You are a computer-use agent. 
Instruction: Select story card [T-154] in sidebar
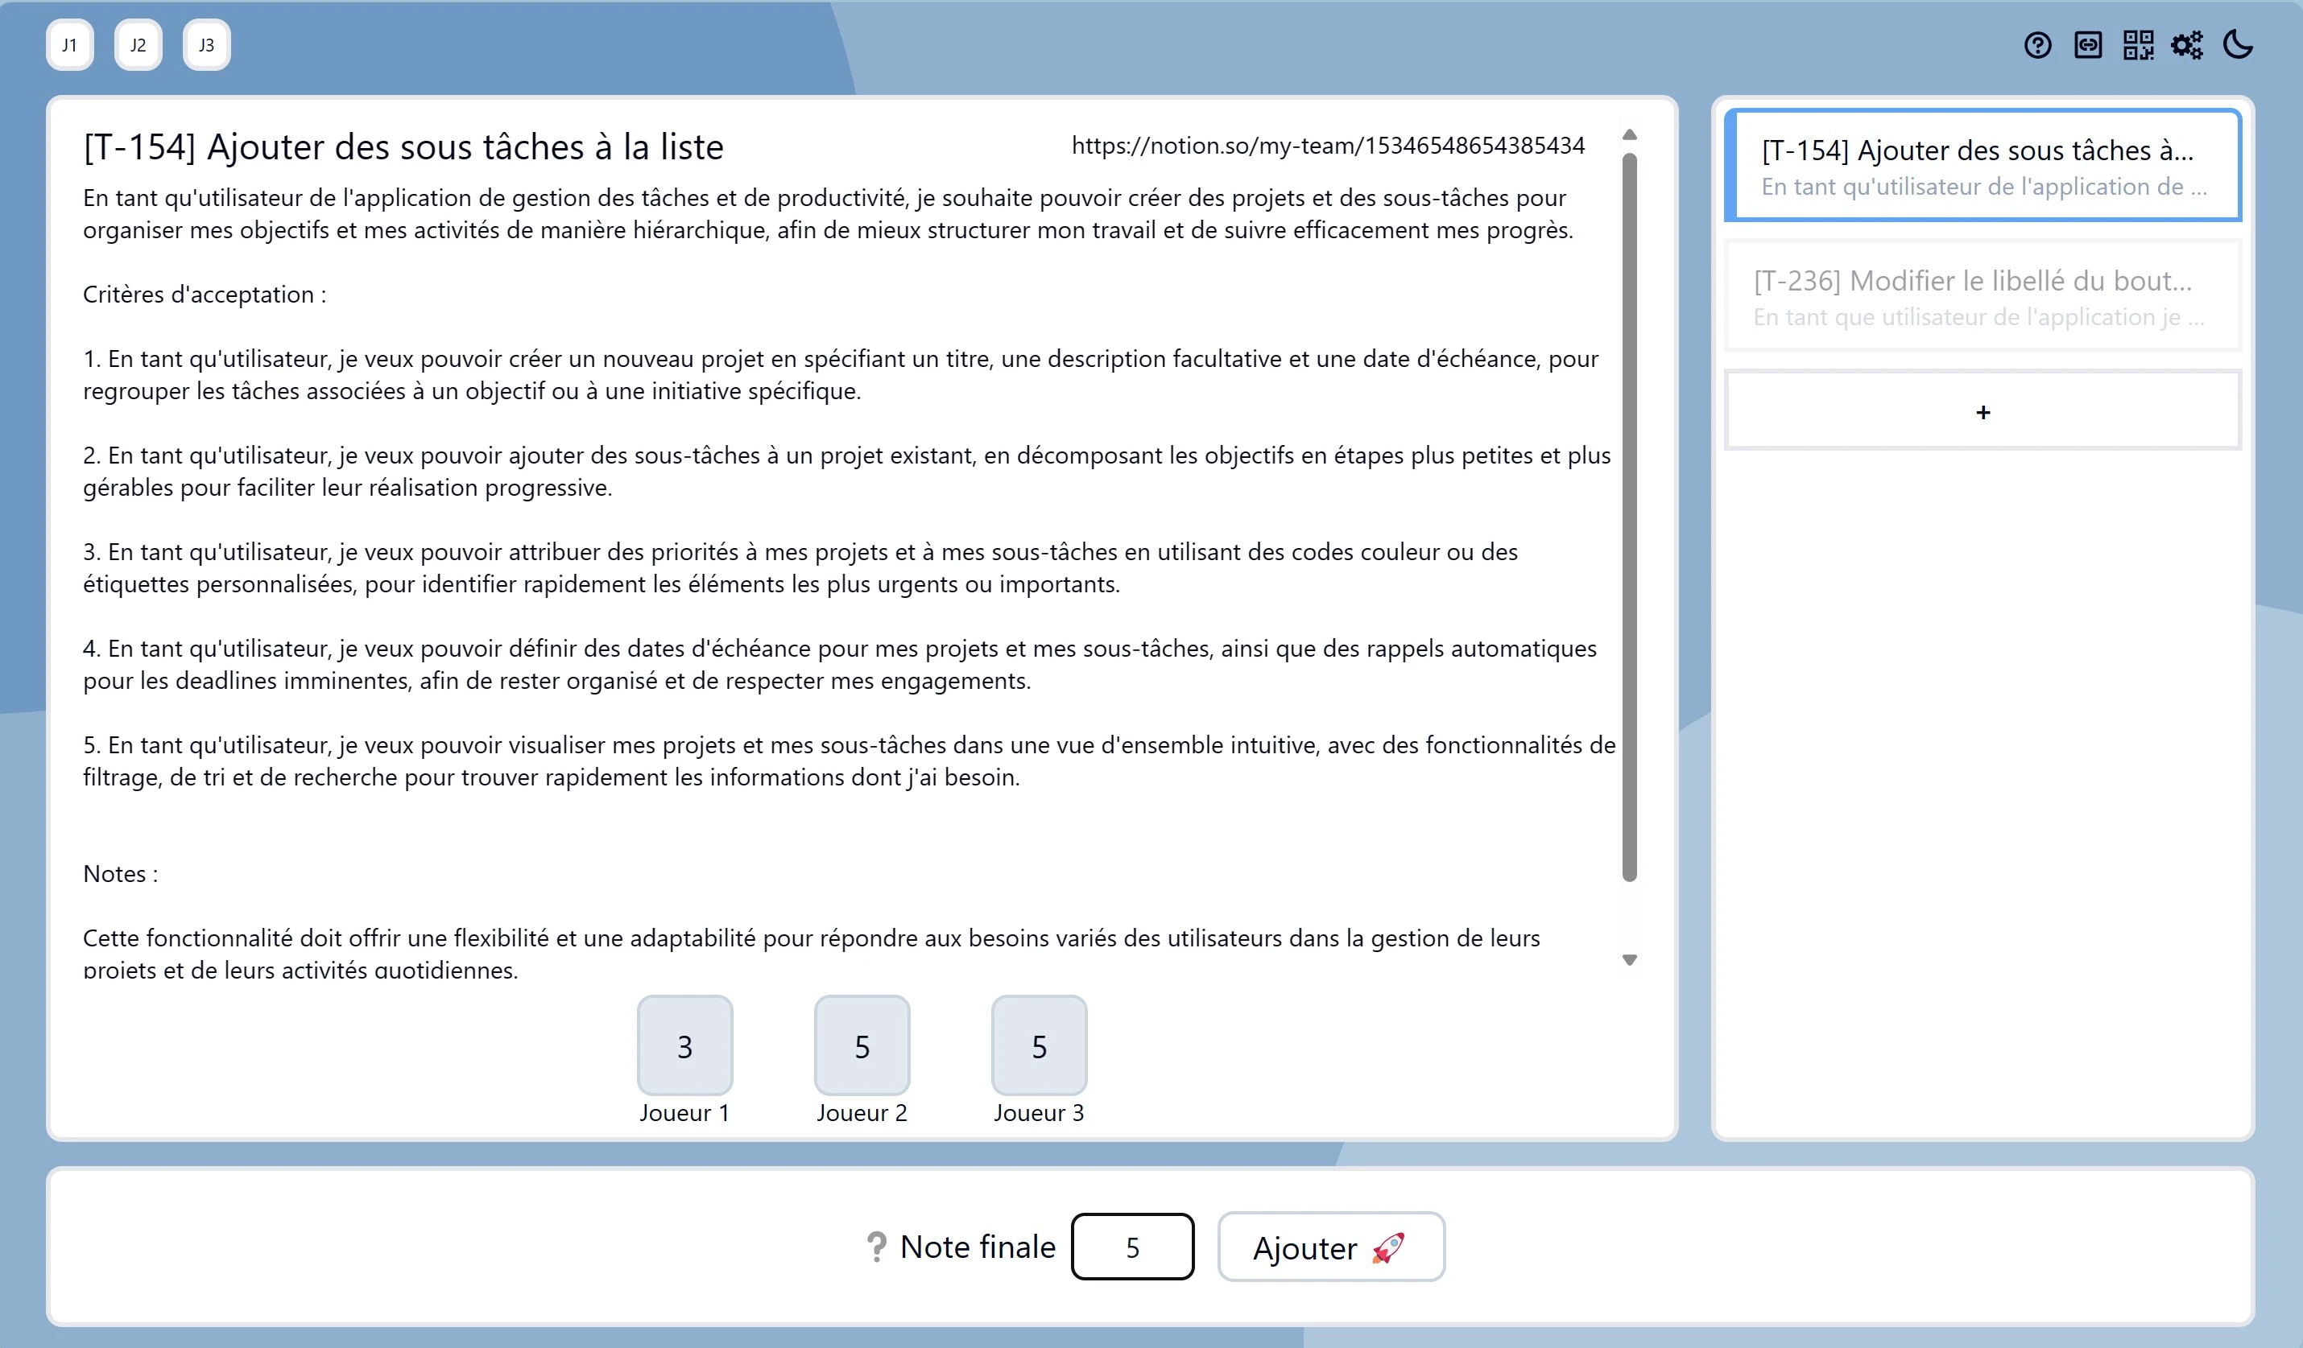coord(1983,165)
